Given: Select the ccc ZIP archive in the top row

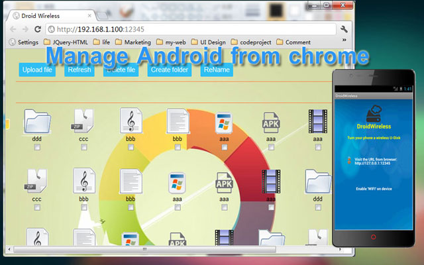Looking at the screenshot, I should (x=83, y=121).
